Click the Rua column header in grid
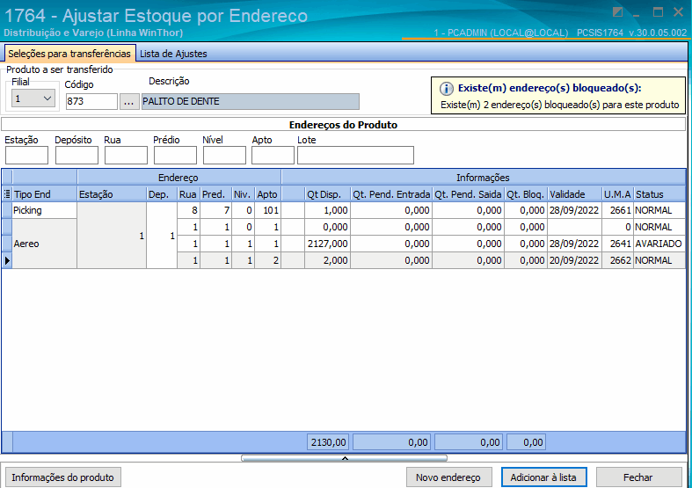Viewport: 692px width, 488px height. [x=188, y=194]
